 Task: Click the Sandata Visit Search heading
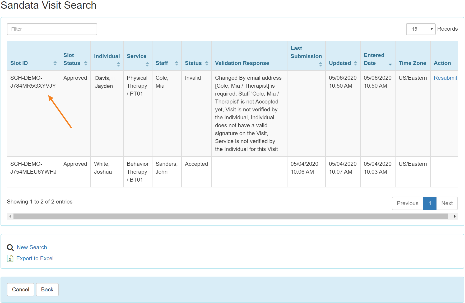(x=49, y=5)
